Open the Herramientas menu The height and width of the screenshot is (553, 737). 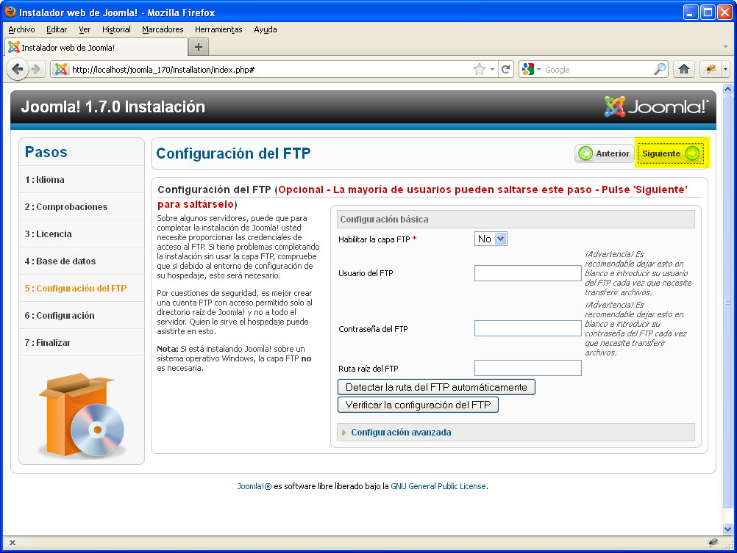pyautogui.click(x=218, y=29)
